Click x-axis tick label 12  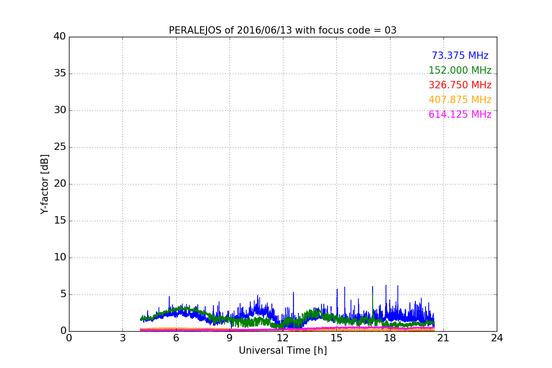tap(283, 338)
